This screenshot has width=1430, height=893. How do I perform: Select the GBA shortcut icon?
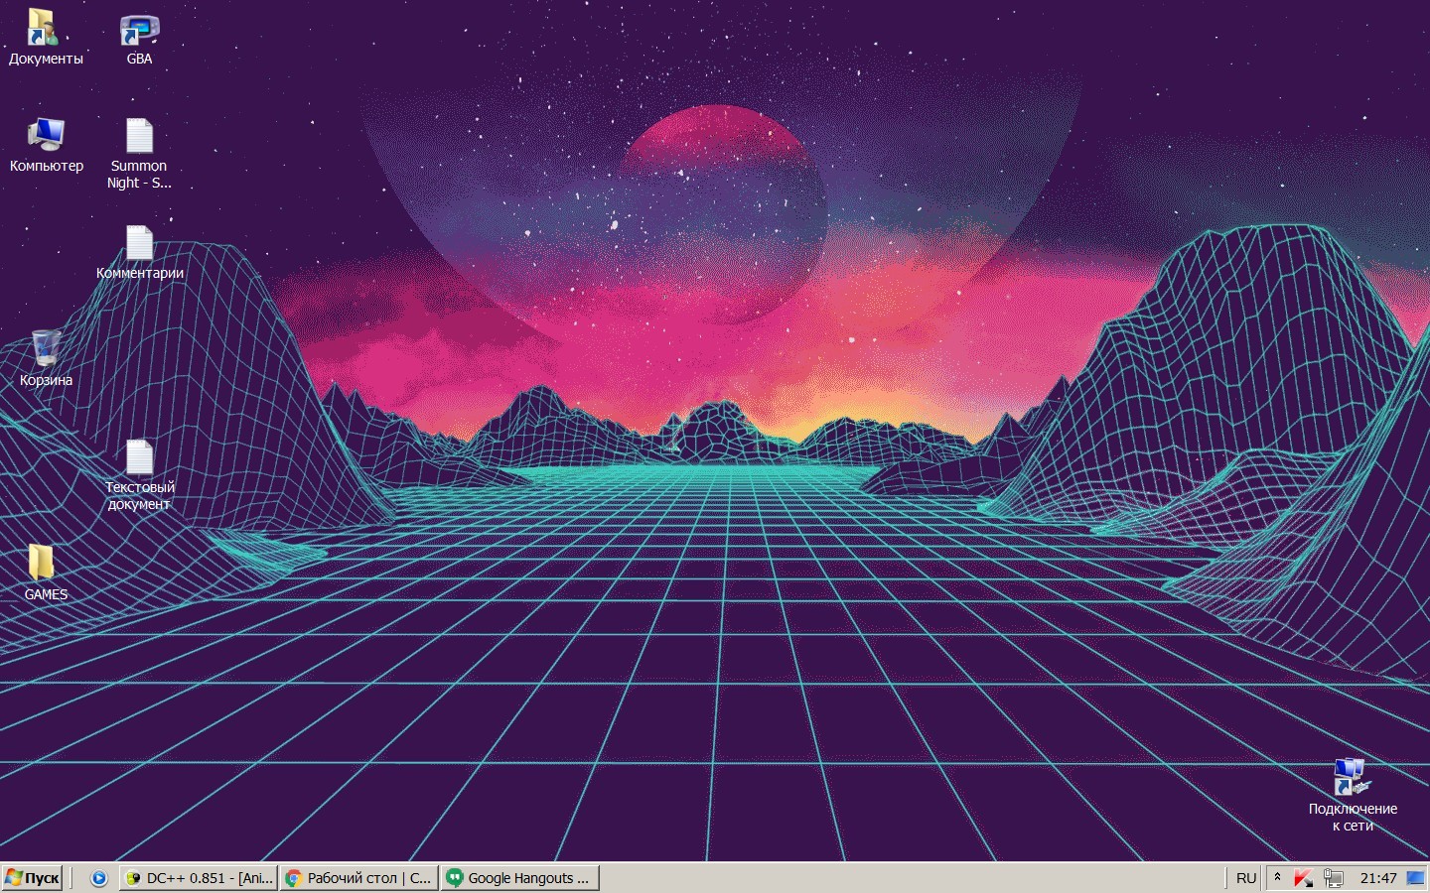[139, 38]
